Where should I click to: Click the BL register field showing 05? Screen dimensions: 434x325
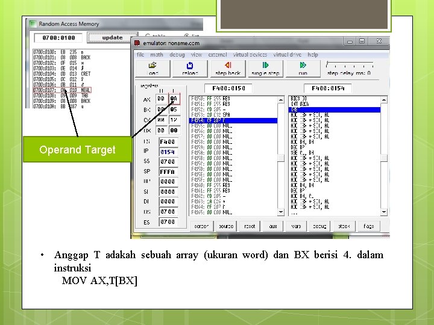pyautogui.click(x=174, y=110)
